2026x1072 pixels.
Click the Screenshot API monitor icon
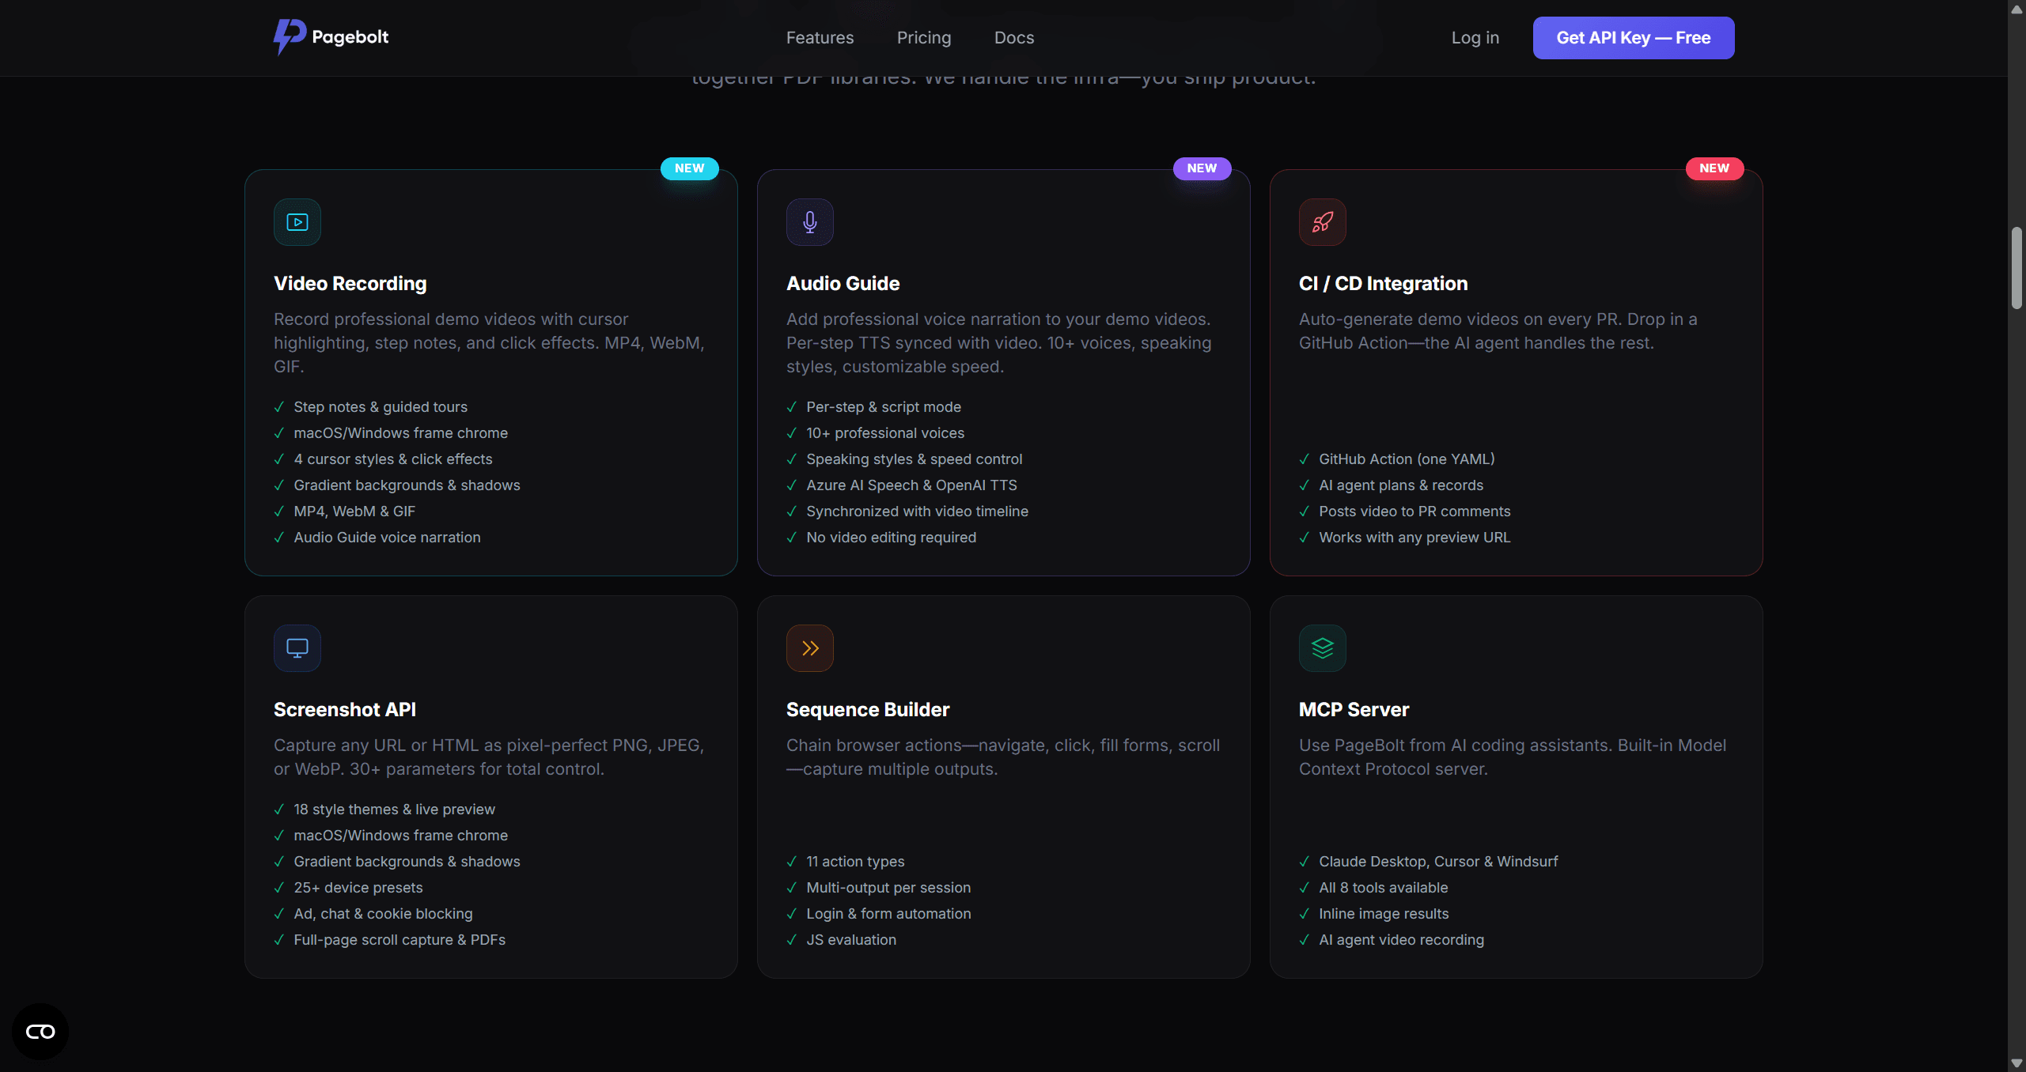[297, 647]
